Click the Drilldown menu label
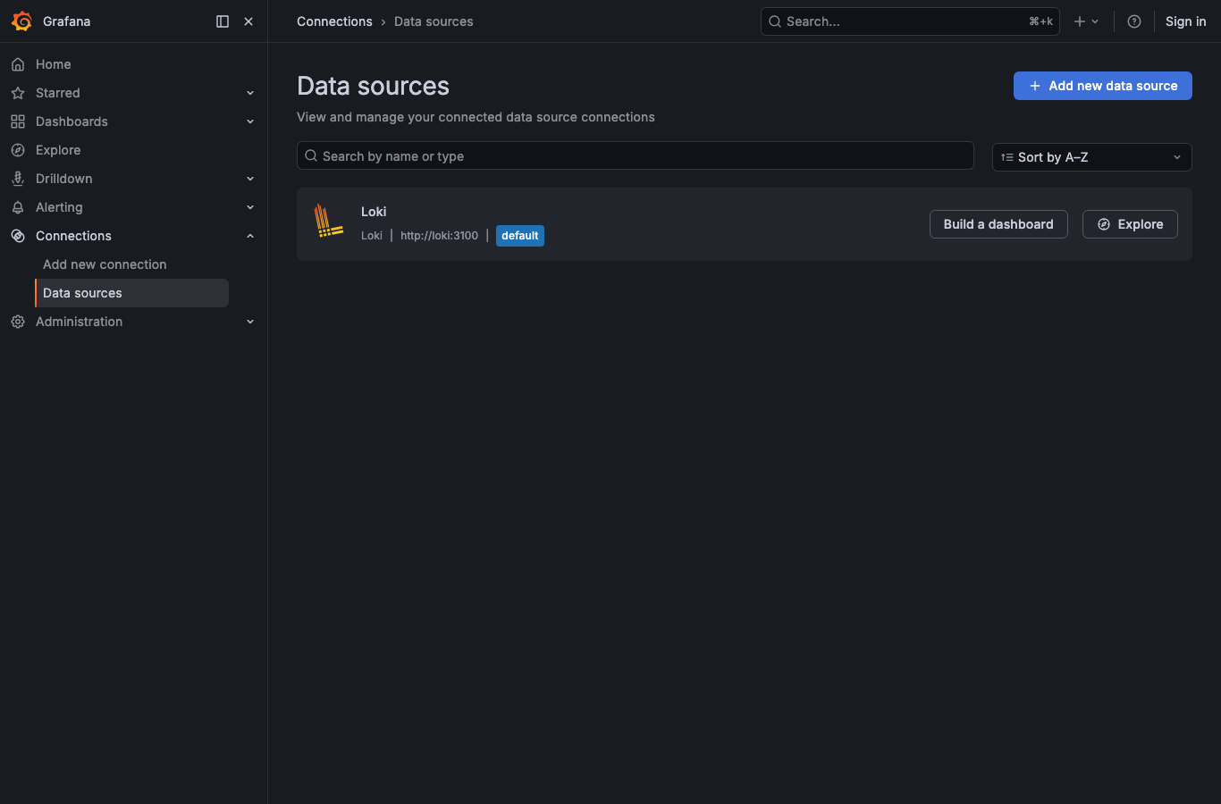Viewport: 1221px width, 804px height. click(64, 179)
